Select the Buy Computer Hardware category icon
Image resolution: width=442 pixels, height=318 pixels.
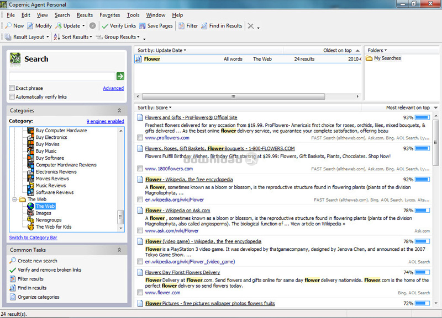[x=31, y=131]
